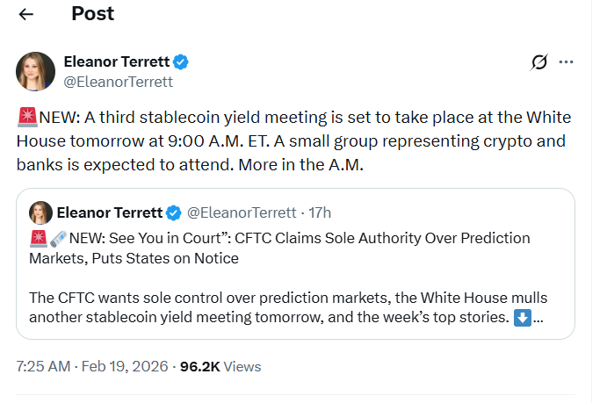Open the three-dot more options menu

(567, 62)
